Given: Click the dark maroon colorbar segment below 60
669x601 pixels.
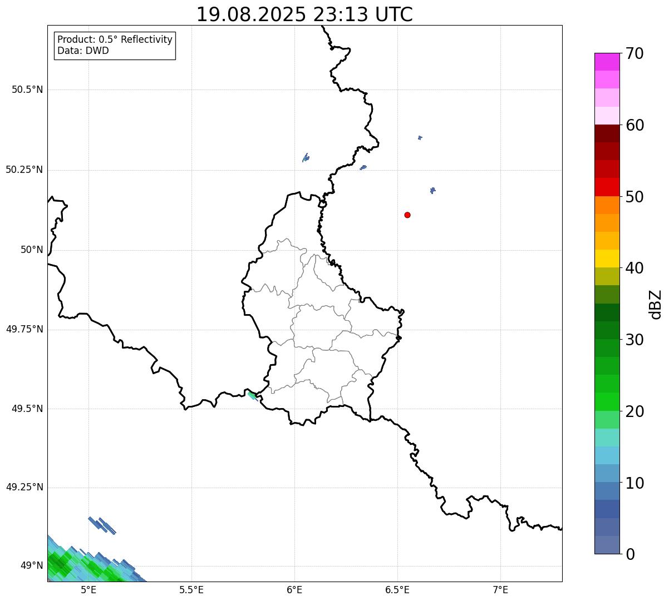Looking at the screenshot, I should 607,133.
